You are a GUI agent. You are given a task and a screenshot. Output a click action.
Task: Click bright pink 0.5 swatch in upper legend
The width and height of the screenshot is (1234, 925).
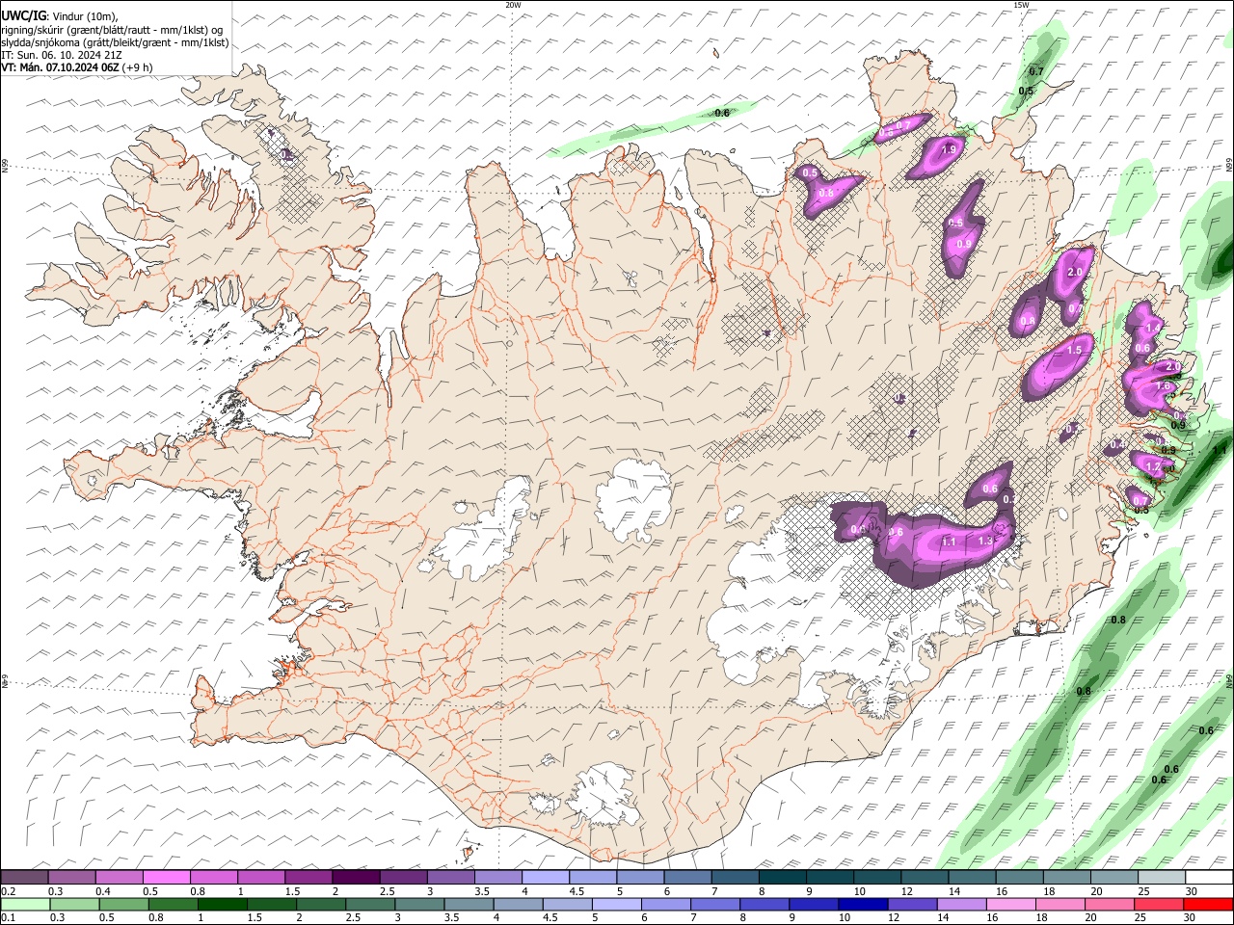166,878
